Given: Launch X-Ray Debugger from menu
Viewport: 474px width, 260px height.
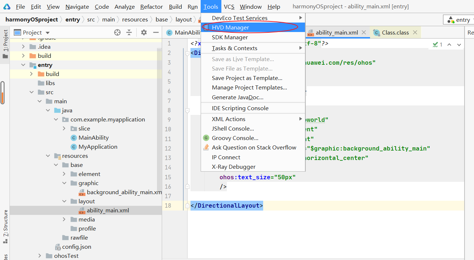Looking at the screenshot, I should (253, 167).
